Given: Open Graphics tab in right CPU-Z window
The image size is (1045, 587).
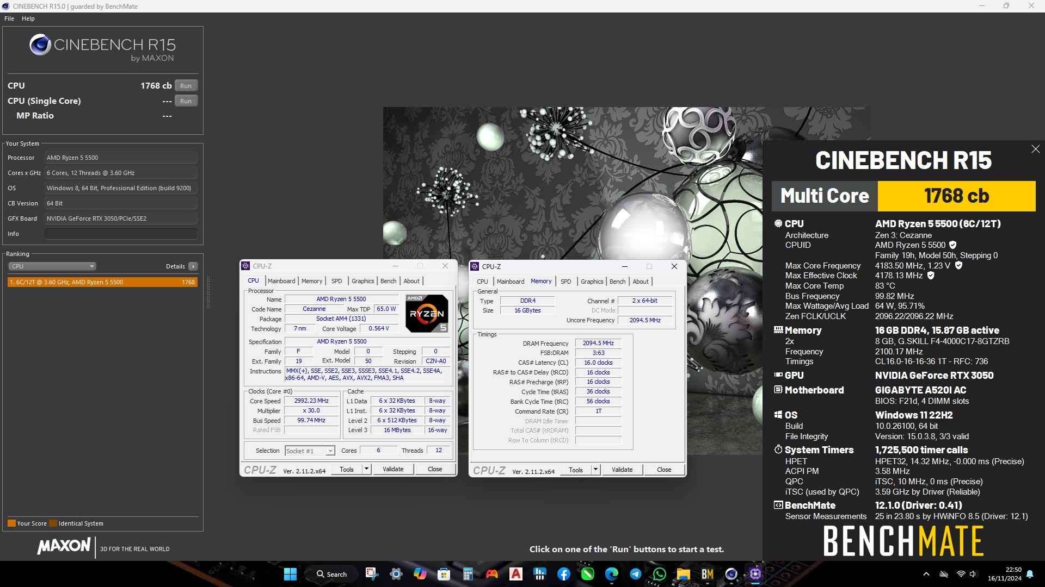Looking at the screenshot, I should tap(592, 282).
